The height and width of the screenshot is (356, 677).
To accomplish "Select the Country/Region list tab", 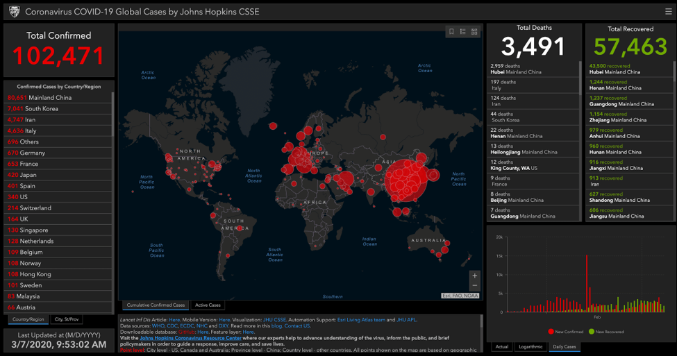I will [28, 319].
